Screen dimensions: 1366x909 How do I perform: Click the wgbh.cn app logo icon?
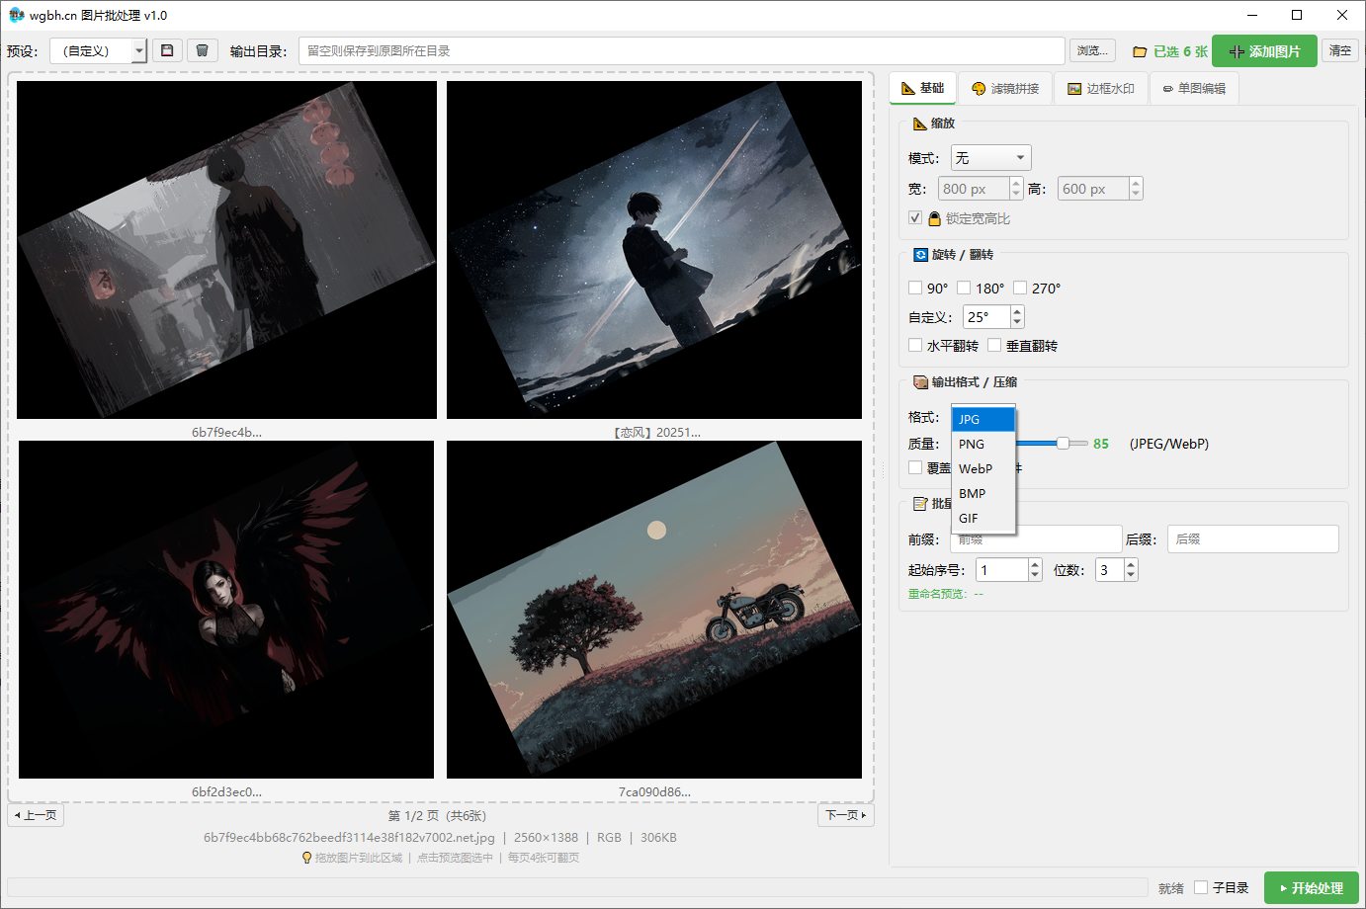pos(16,15)
